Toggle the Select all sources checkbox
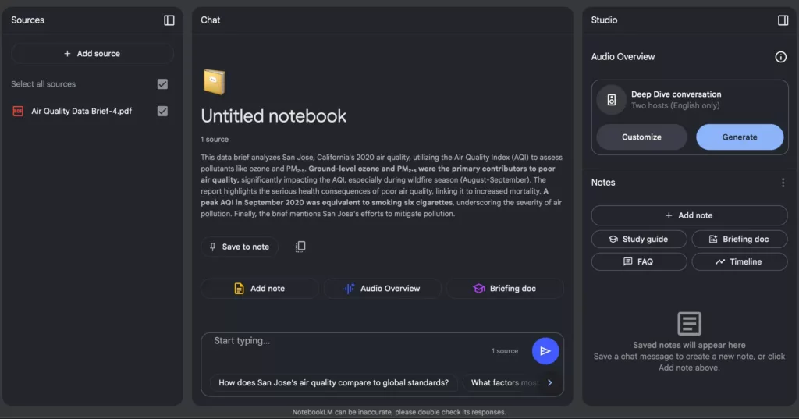Screen dimensions: 799x419 (x=162, y=84)
